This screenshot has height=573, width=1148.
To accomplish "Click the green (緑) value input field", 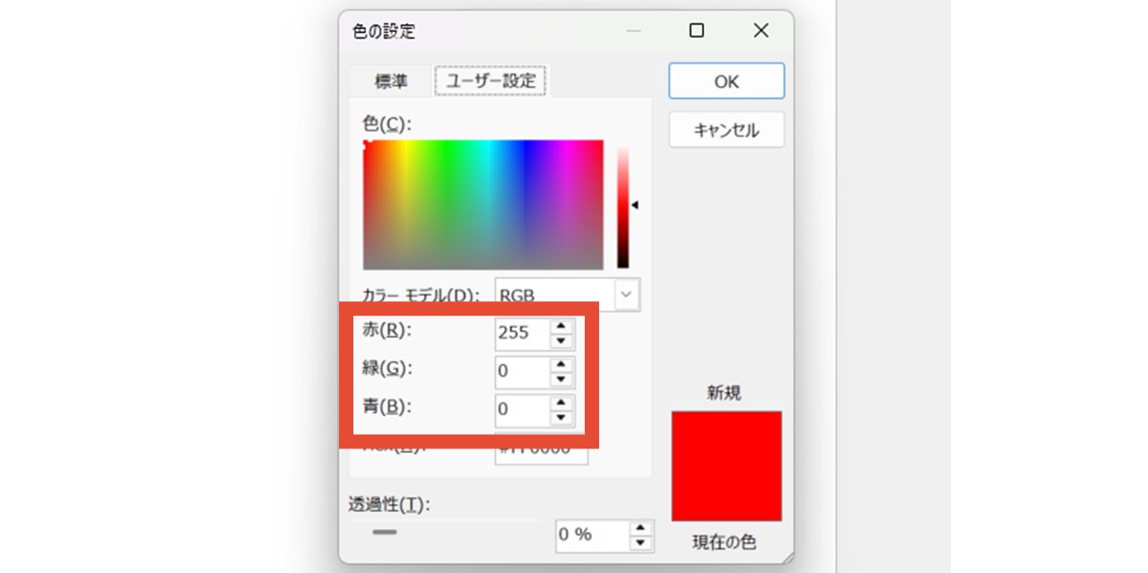I will click(x=521, y=371).
